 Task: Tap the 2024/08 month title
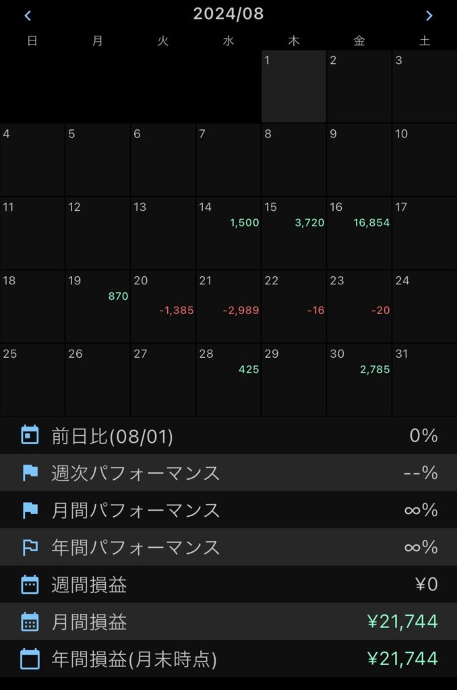(x=228, y=14)
